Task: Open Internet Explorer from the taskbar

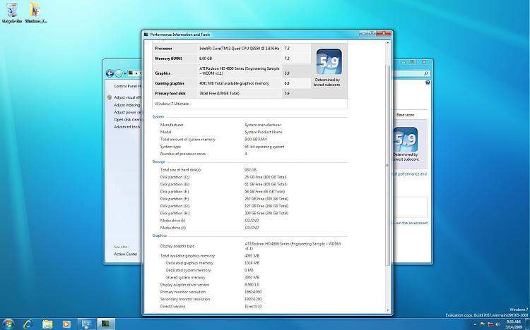Action: [x=28, y=324]
